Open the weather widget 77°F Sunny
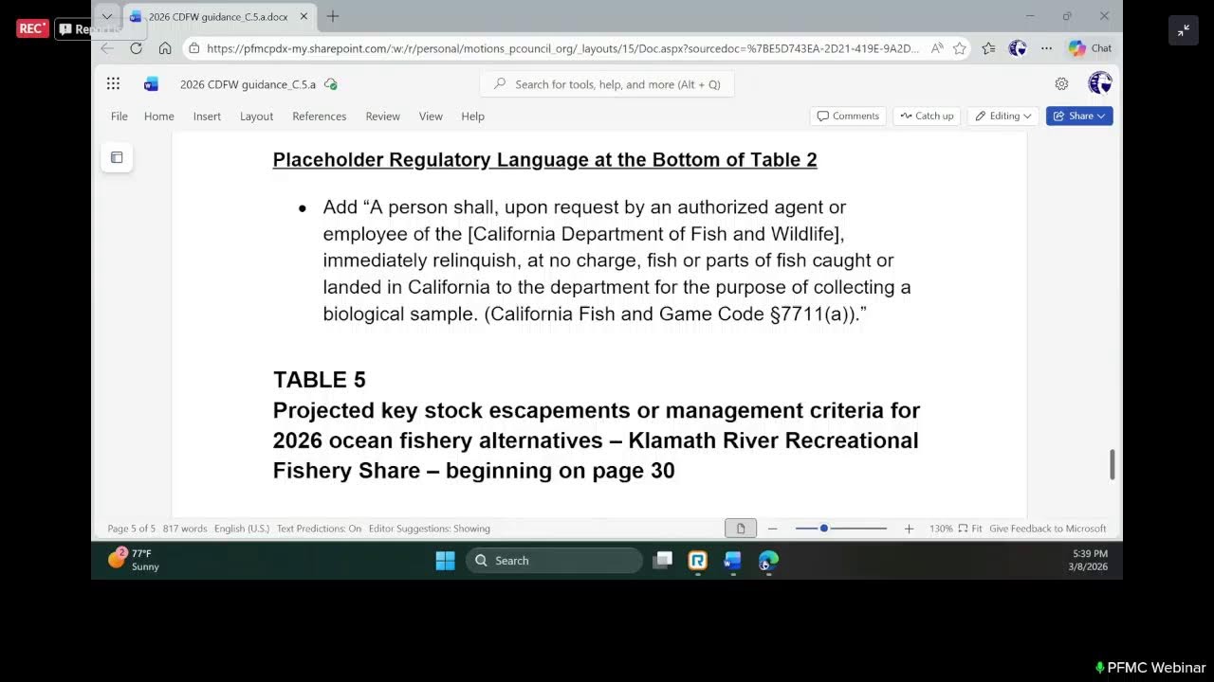1214x682 pixels. (134, 560)
